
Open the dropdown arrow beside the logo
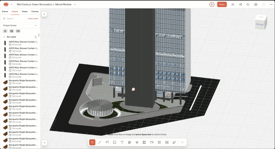[x=12, y=5]
